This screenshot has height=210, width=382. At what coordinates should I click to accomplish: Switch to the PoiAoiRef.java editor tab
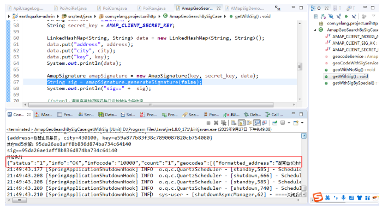(70, 8)
